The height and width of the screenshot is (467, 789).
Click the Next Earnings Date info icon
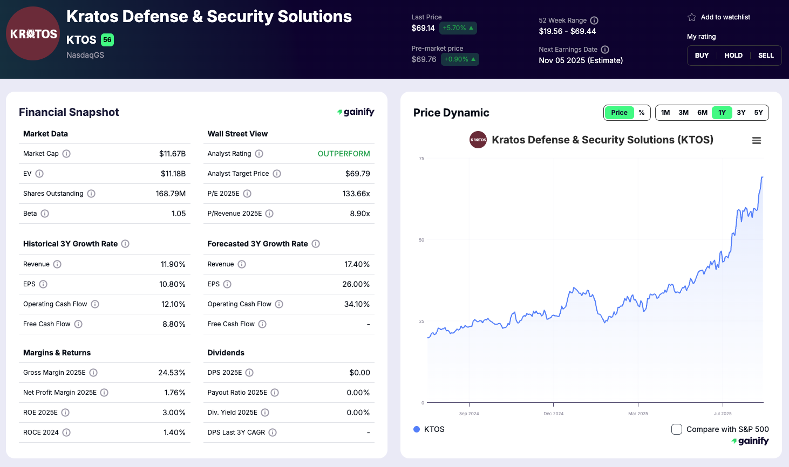[605, 50]
